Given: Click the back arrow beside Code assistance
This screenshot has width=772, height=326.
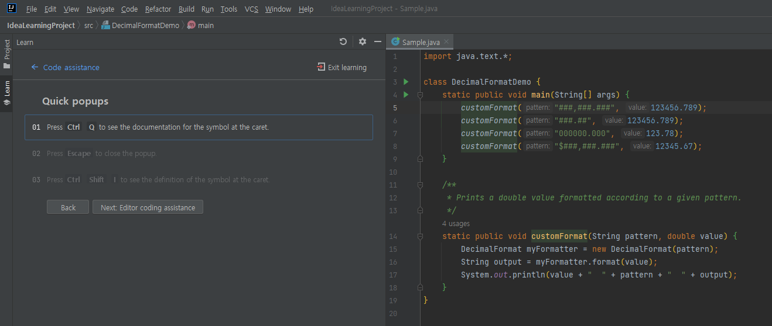Looking at the screenshot, I should (x=35, y=67).
